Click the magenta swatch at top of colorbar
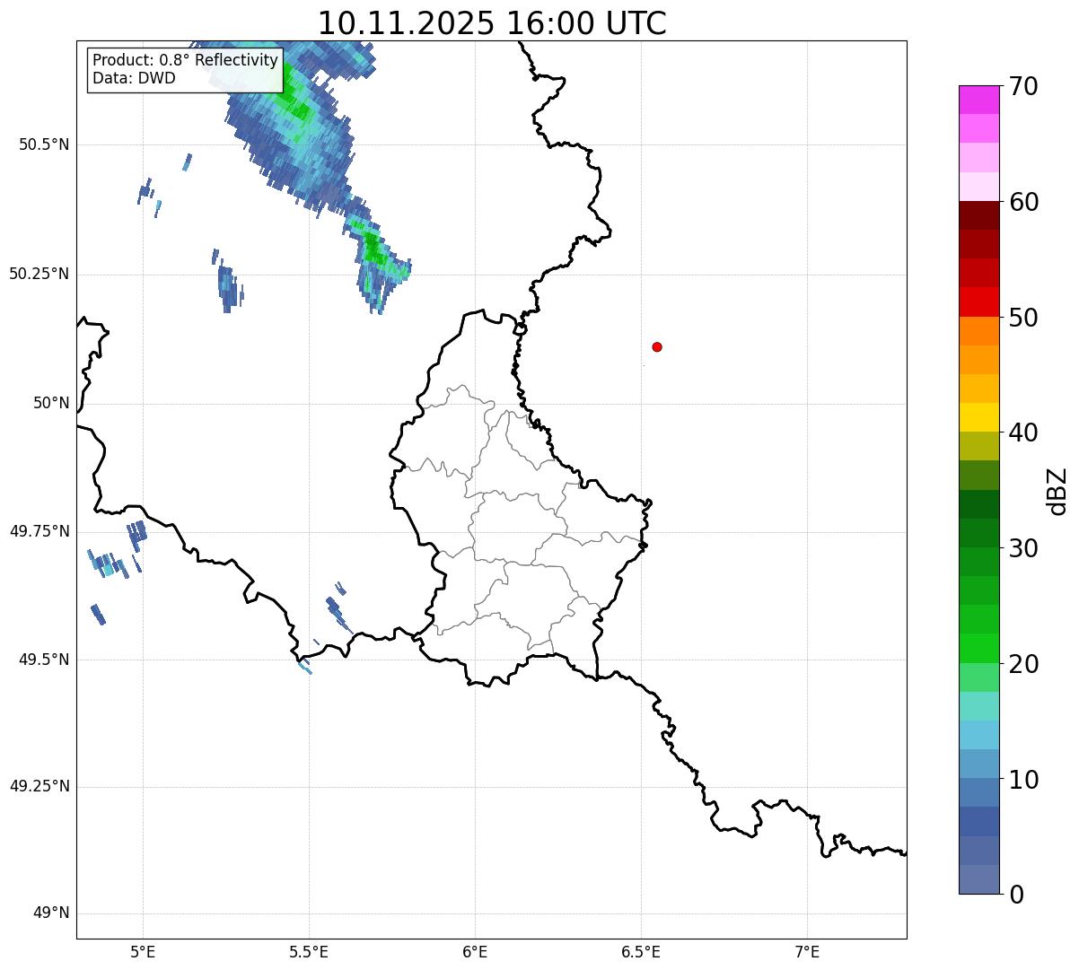Viewport: 1079px width, 970px height. (978, 100)
